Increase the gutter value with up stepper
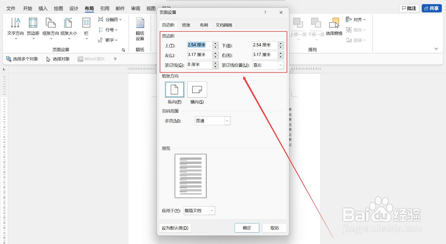This screenshot has width=446, height=244. 215,63
